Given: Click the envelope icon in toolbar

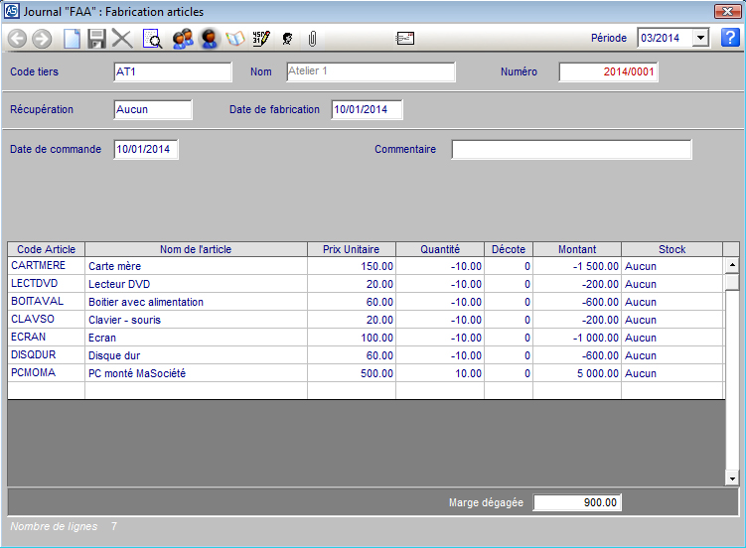Looking at the screenshot, I should click(405, 39).
